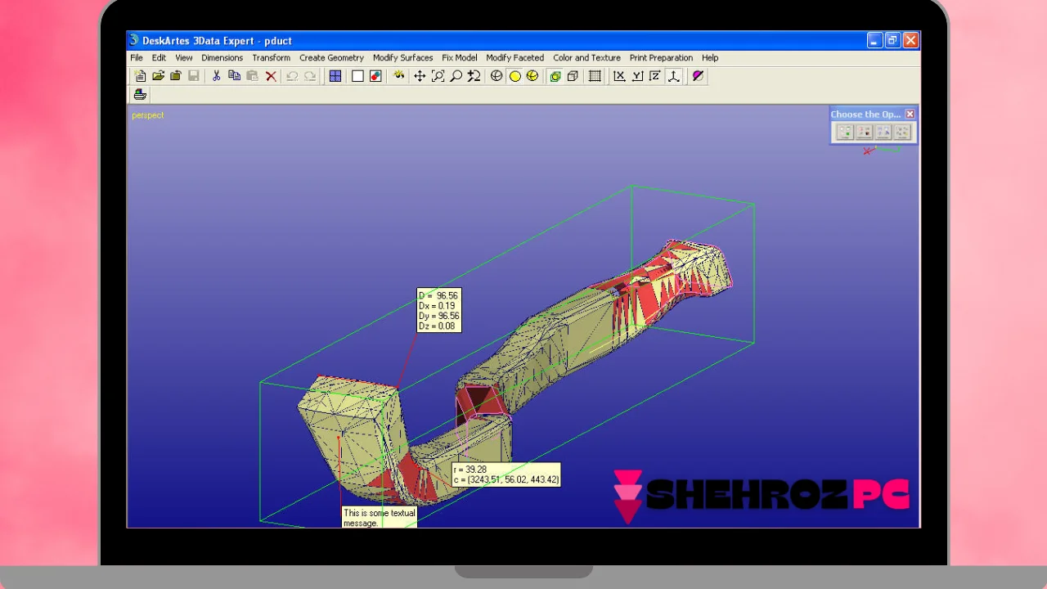
Task: Close the Choose the Op palette
Action: point(910,115)
